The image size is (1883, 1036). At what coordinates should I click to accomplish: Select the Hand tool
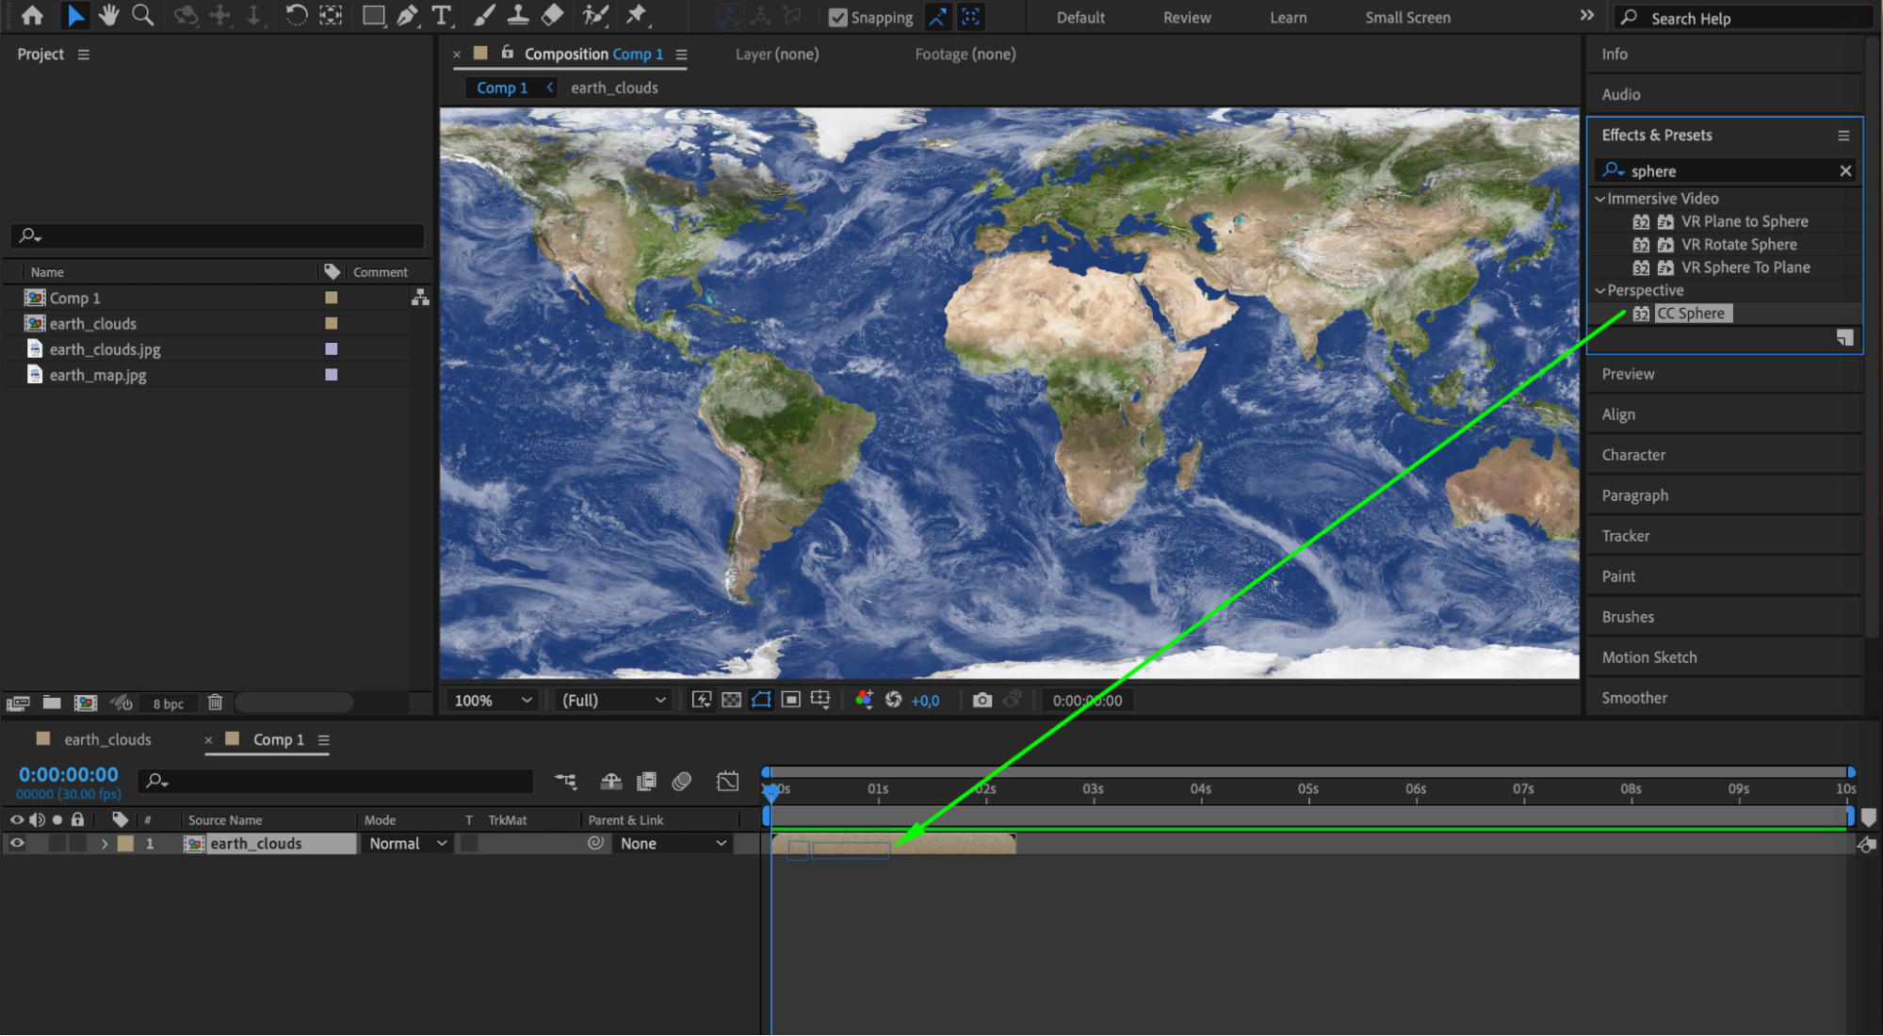[x=109, y=15]
